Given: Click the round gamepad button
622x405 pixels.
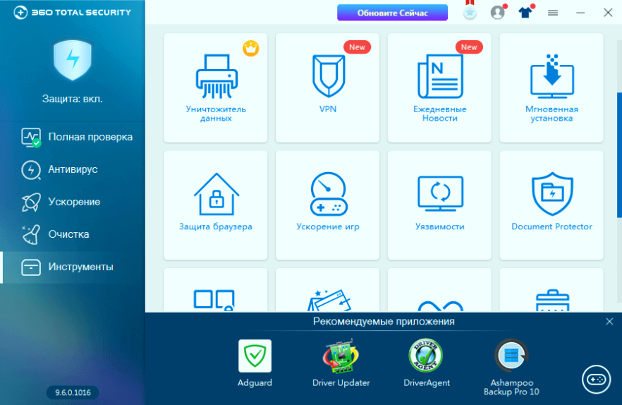Looking at the screenshot, I should tap(596, 380).
